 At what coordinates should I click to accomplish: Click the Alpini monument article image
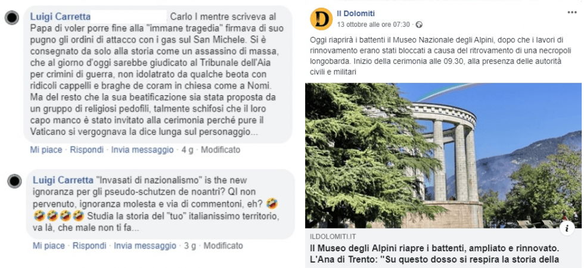[443, 155]
